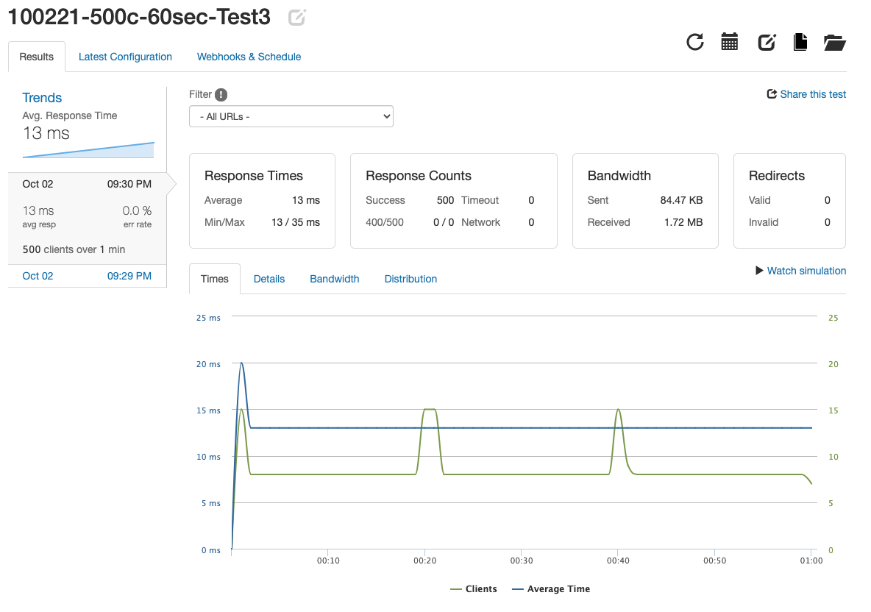Open the All URLs filter dropdown
The height and width of the screenshot is (612, 871).
pos(291,116)
